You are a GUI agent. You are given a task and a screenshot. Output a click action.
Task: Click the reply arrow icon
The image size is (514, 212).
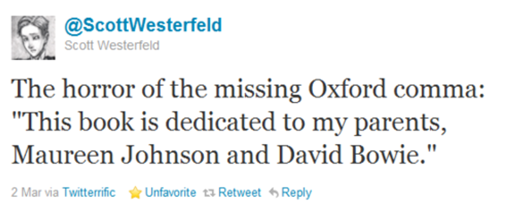273,193
